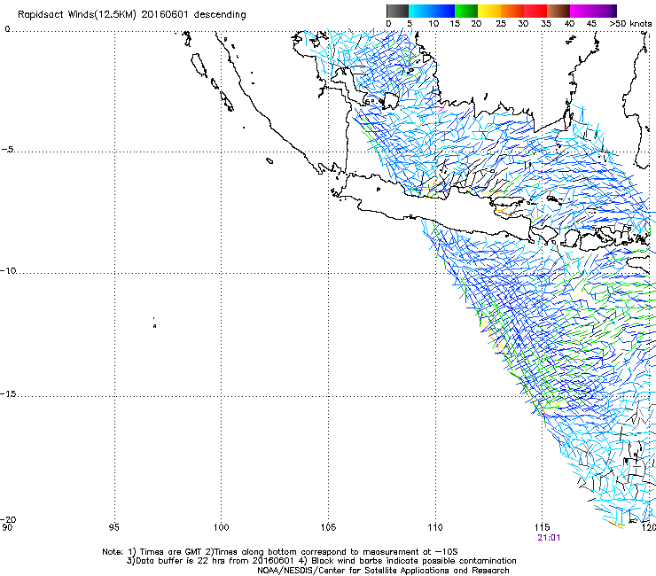Click the cyan 5-10 knots legend segment

[420, 11]
